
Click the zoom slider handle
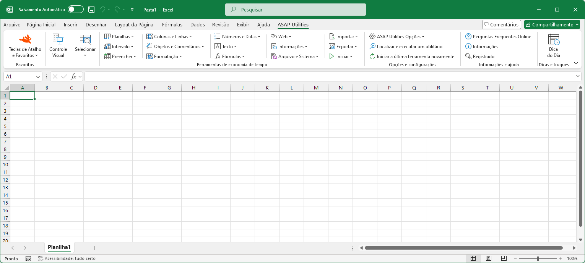click(x=538, y=258)
